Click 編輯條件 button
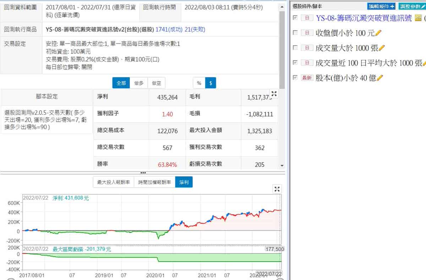Viewport: 426px width, 280px height. pyautogui.click(x=381, y=6)
